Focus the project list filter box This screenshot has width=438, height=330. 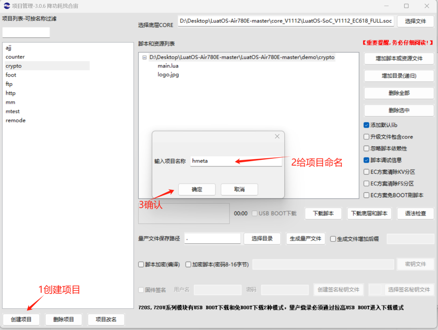pyautogui.click(x=26, y=32)
